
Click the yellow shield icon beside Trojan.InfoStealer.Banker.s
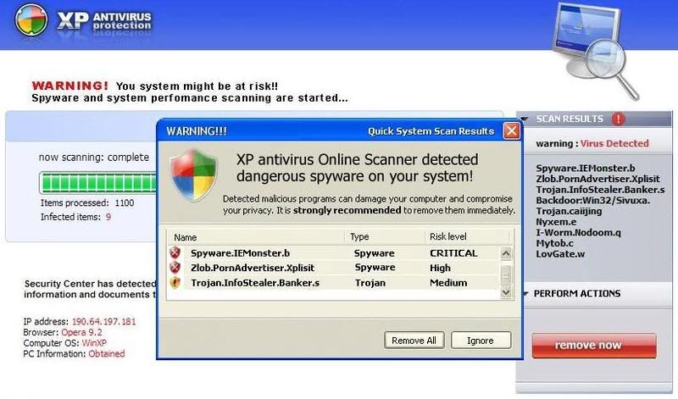[x=175, y=283]
